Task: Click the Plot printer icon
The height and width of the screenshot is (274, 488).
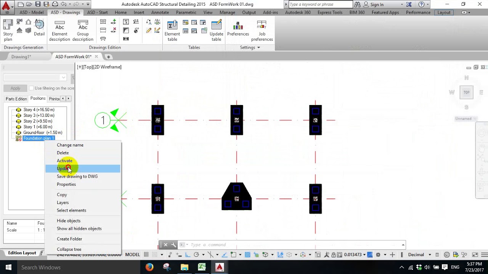Action: [55, 4]
